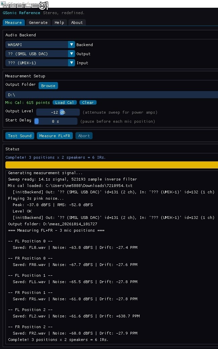Screen dimensions: 218x349
Task: Click the Load Cal button
Action: (x=65, y=103)
